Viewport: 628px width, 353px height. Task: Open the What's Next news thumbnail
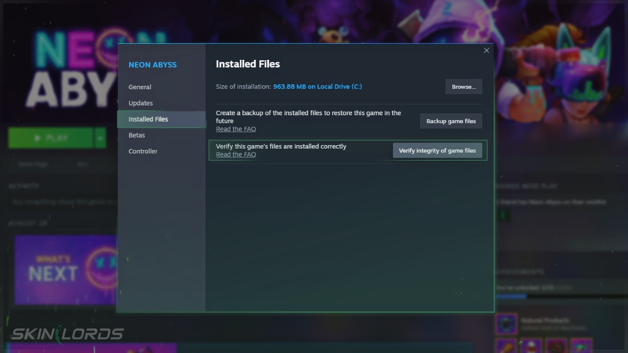tap(66, 270)
